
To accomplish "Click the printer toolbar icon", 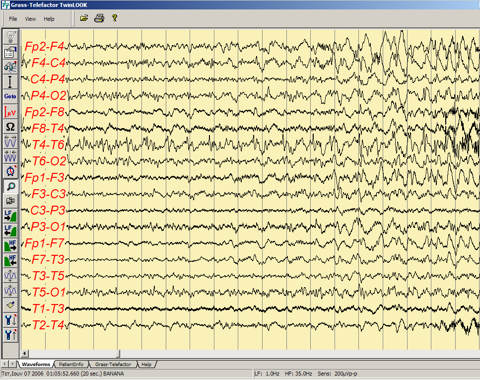I will click(x=99, y=18).
